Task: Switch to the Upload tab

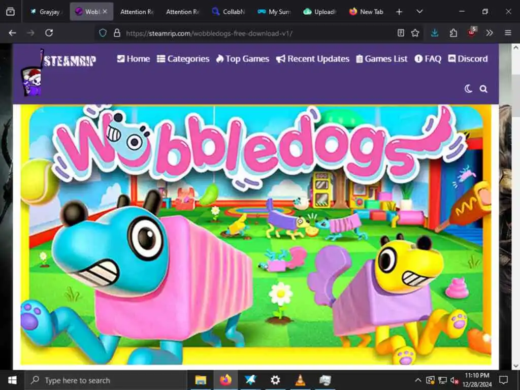Action: point(320,12)
